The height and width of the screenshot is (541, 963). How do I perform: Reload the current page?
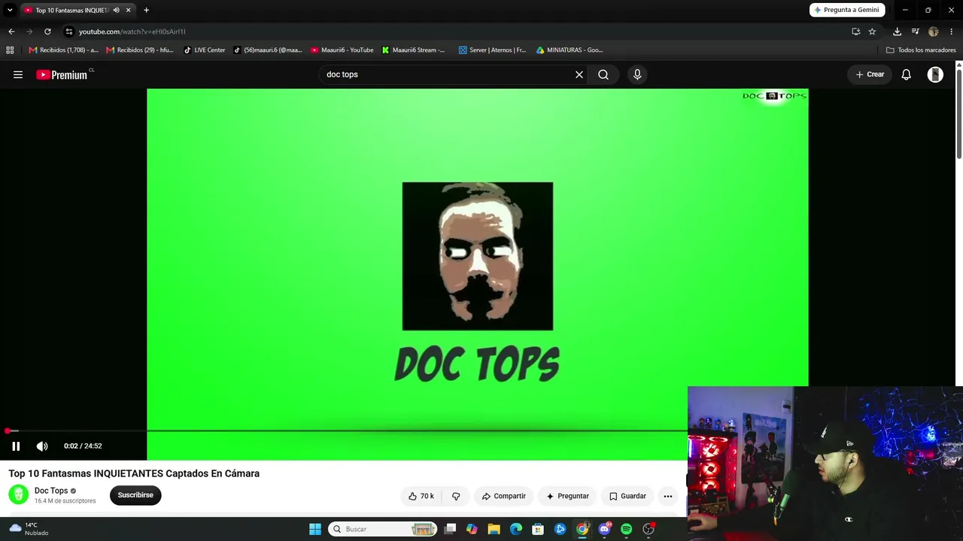47,32
